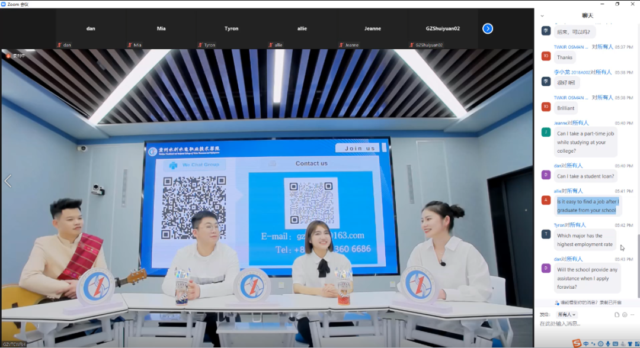
Task: Toggle Chinese input mode in IME bar
Action: 585,344
